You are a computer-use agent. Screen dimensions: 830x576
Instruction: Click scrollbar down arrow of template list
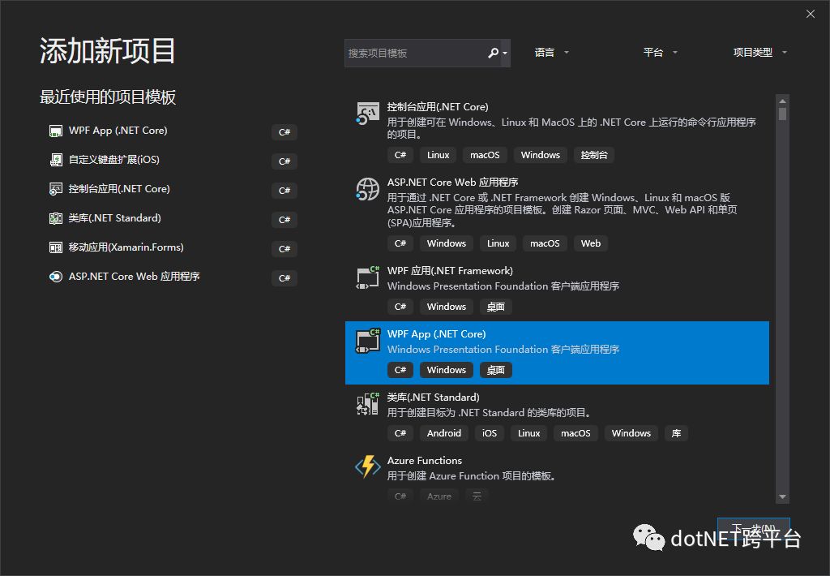click(x=782, y=497)
